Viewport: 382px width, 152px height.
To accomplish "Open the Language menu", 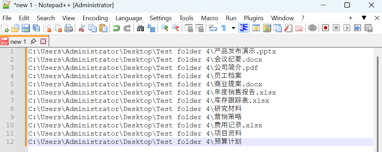I will (129, 18).
